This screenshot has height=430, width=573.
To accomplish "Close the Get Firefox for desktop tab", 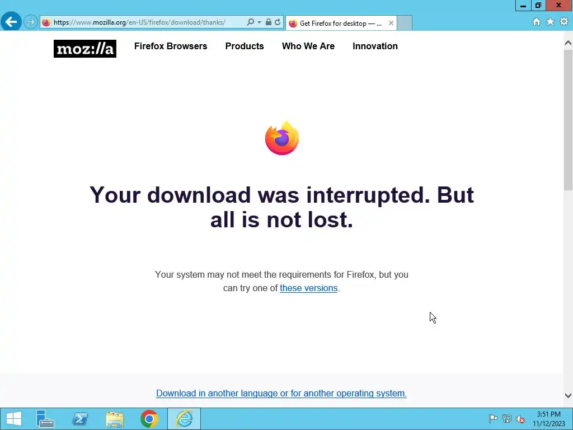I will 391,23.
